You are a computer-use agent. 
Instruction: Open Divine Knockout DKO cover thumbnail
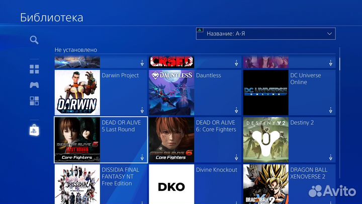click(x=171, y=184)
